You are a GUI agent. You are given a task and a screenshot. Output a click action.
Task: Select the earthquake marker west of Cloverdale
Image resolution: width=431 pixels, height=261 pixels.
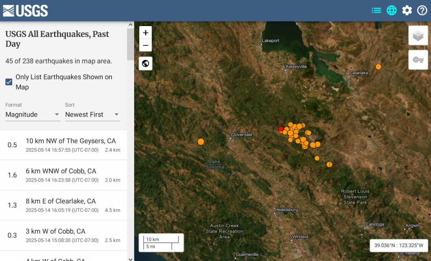[201, 142]
